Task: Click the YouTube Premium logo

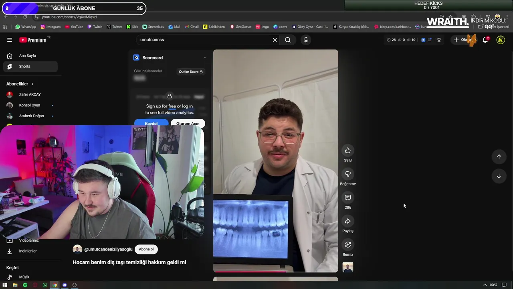Action: click(33, 40)
